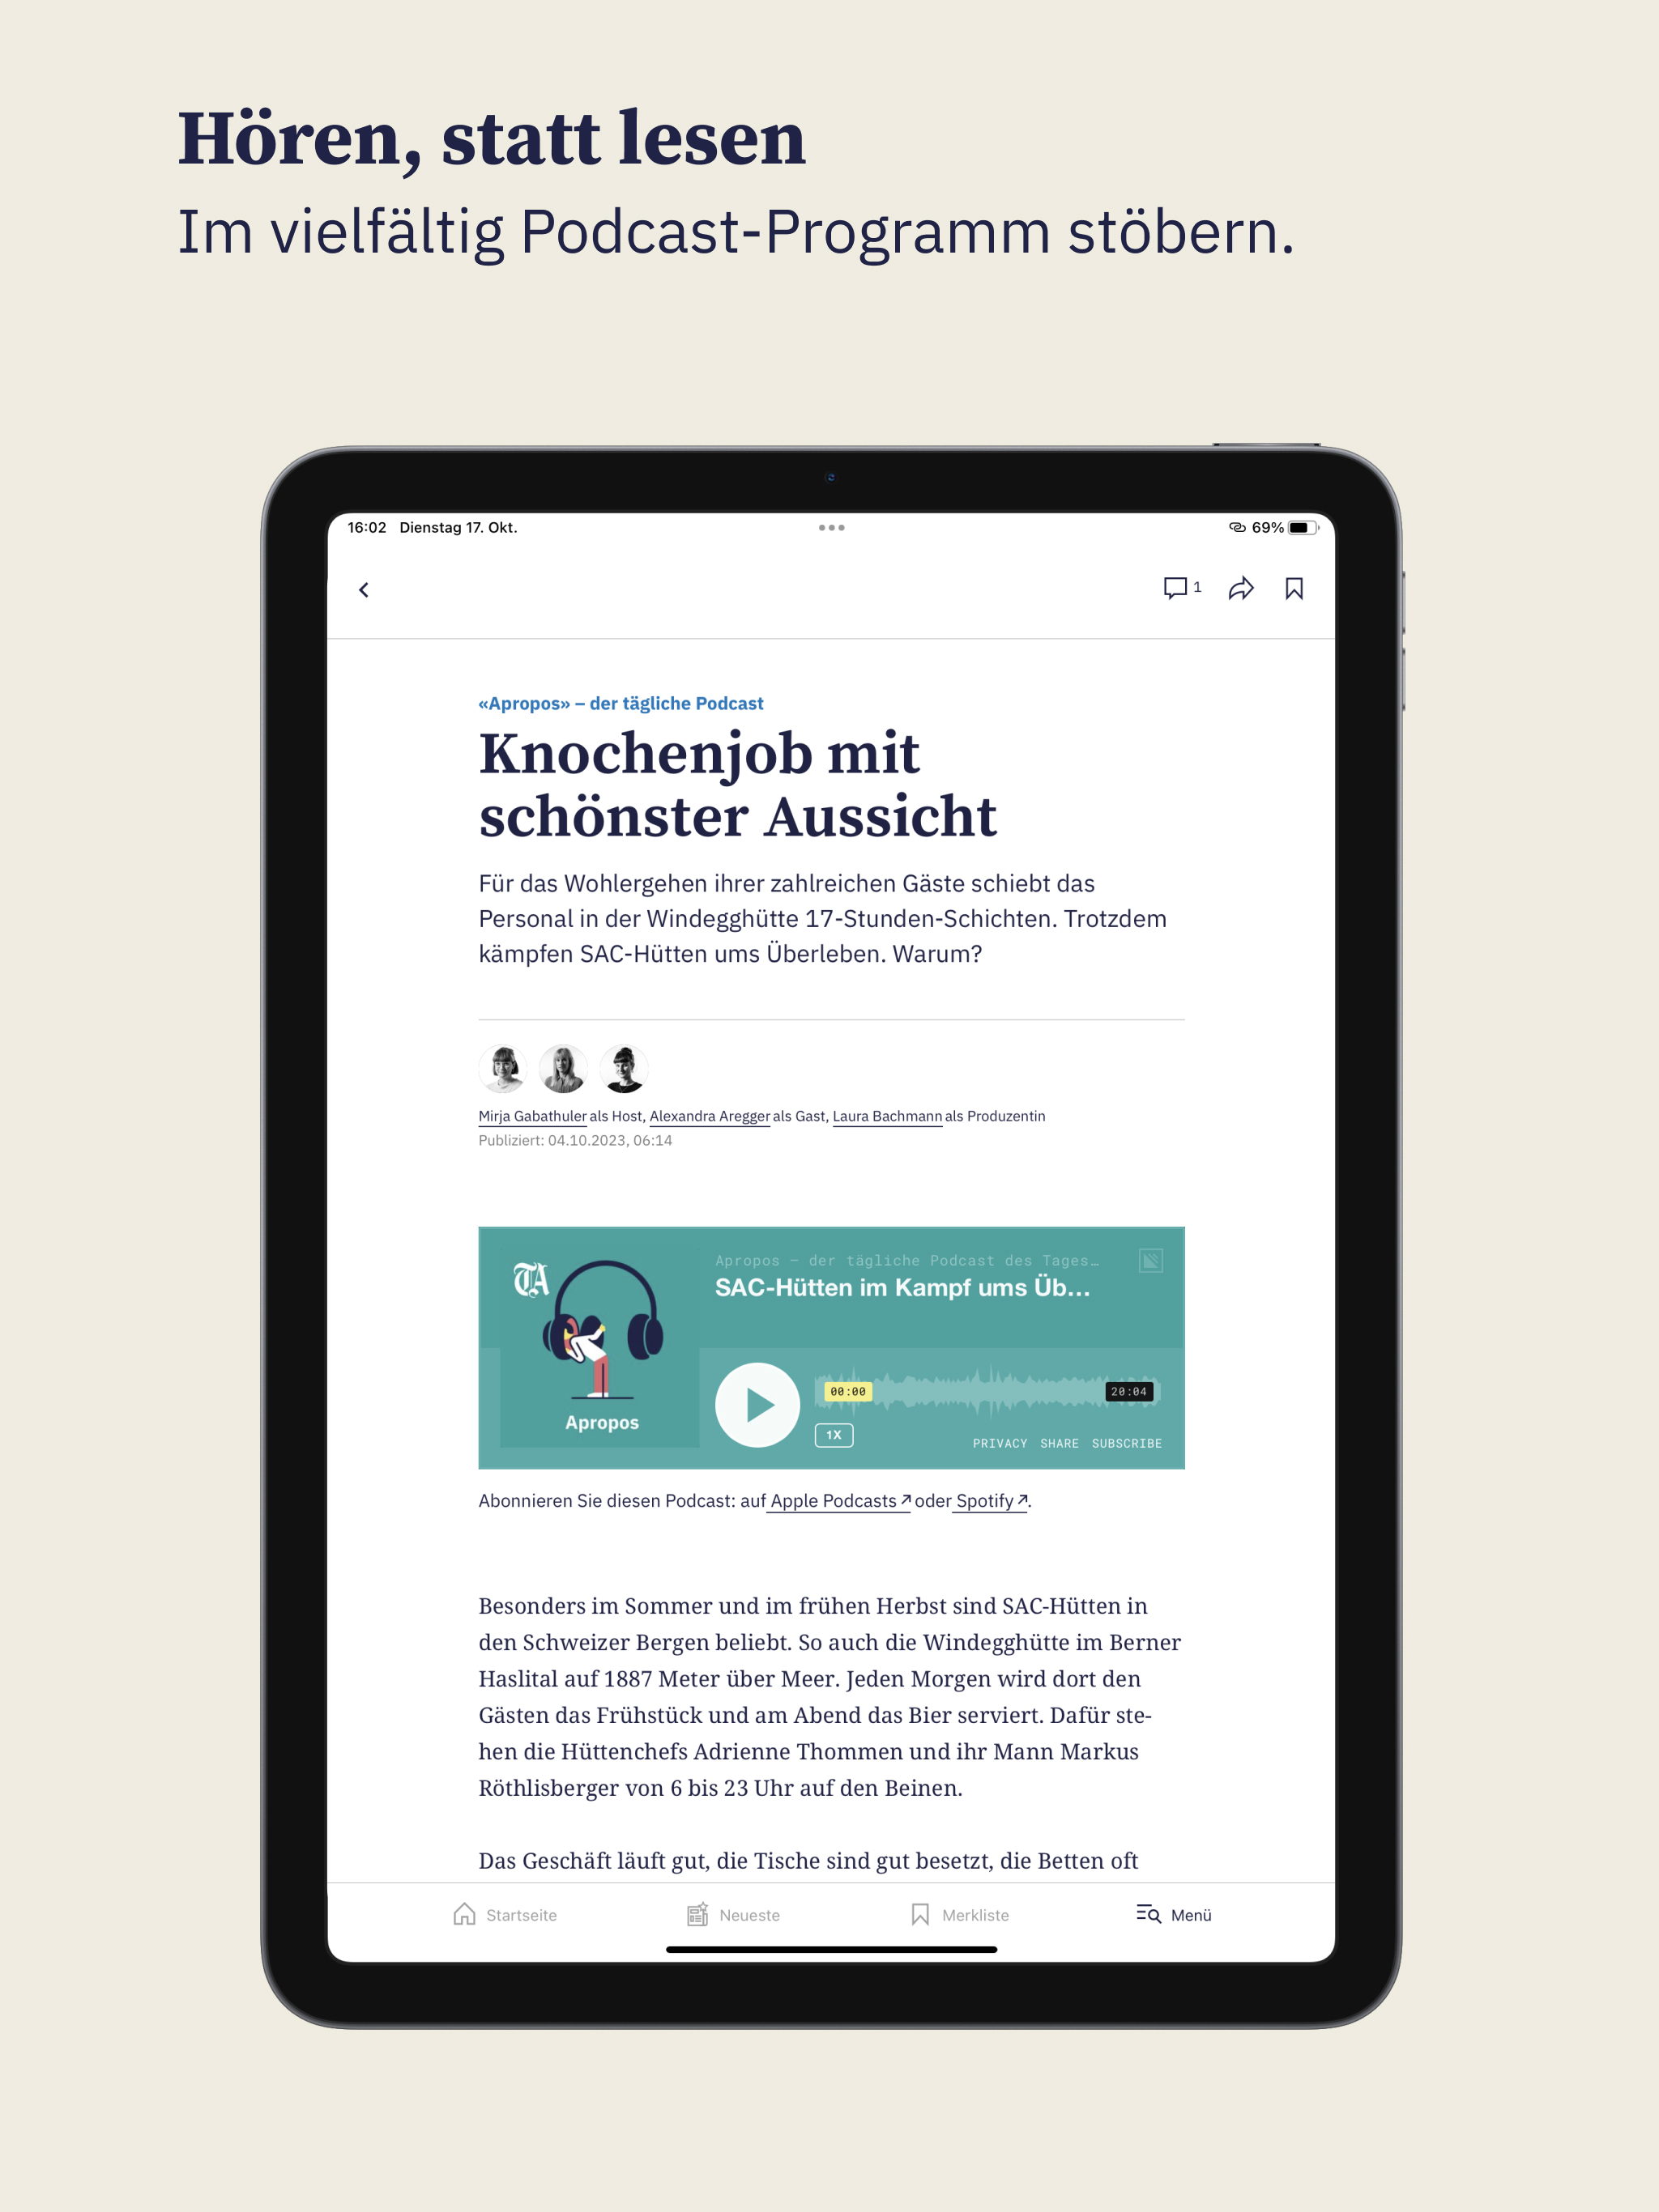The width and height of the screenshot is (1659, 2212).
Task: Click the Mirja Gabathuler host profile link
Action: (x=530, y=1117)
